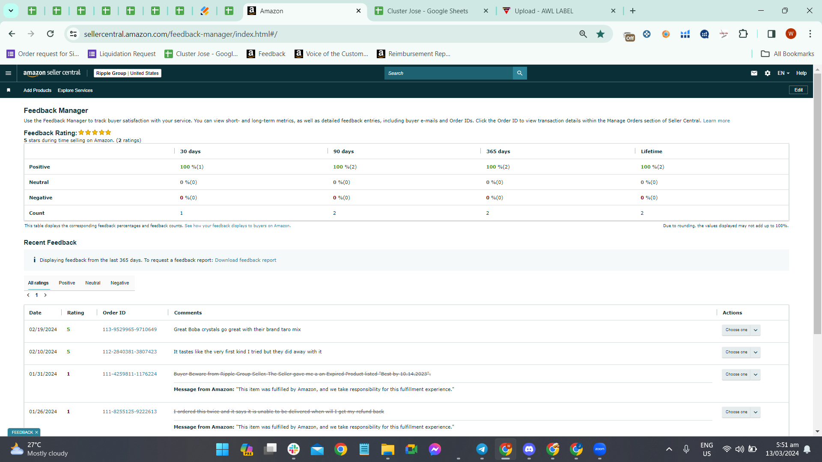This screenshot has width=822, height=462.
Task: Open Voice of the Customer bookmark
Action: click(x=331, y=53)
